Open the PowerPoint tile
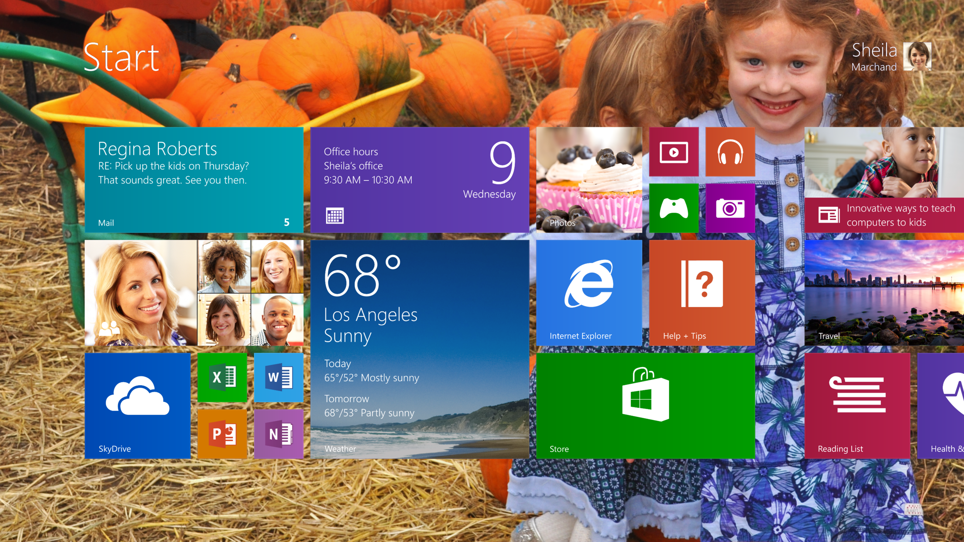The width and height of the screenshot is (964, 542). [x=222, y=434]
